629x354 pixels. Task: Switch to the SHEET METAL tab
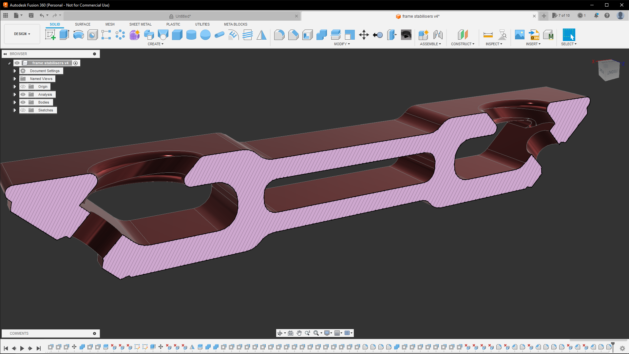coord(140,24)
